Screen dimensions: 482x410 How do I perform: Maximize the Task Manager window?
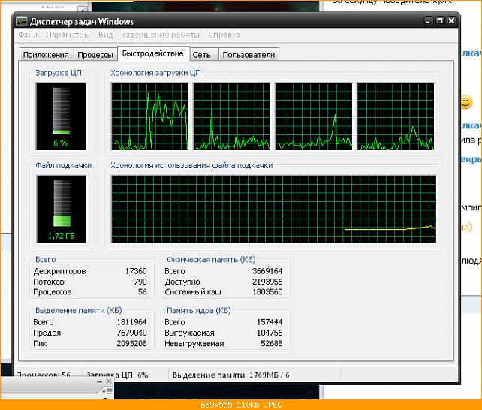[x=440, y=20]
